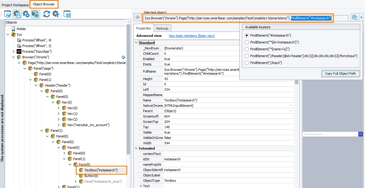Click the 'What are you looking for?' search field
Image resolution: width=365 pixels, height=188 pixels.
330,134
